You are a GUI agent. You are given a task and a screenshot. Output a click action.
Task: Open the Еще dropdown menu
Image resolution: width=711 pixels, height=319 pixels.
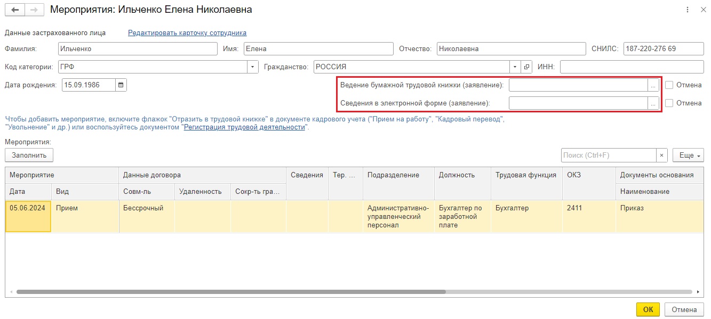coord(688,155)
